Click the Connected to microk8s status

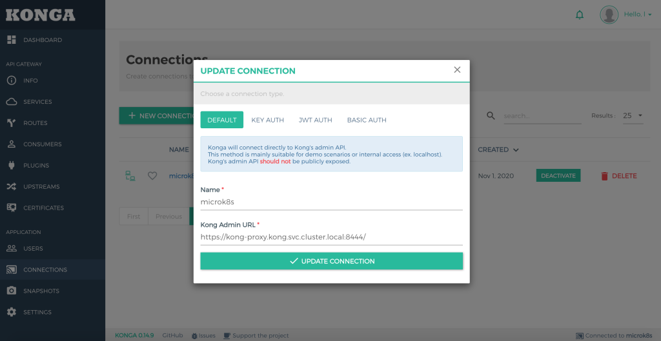[614, 336]
